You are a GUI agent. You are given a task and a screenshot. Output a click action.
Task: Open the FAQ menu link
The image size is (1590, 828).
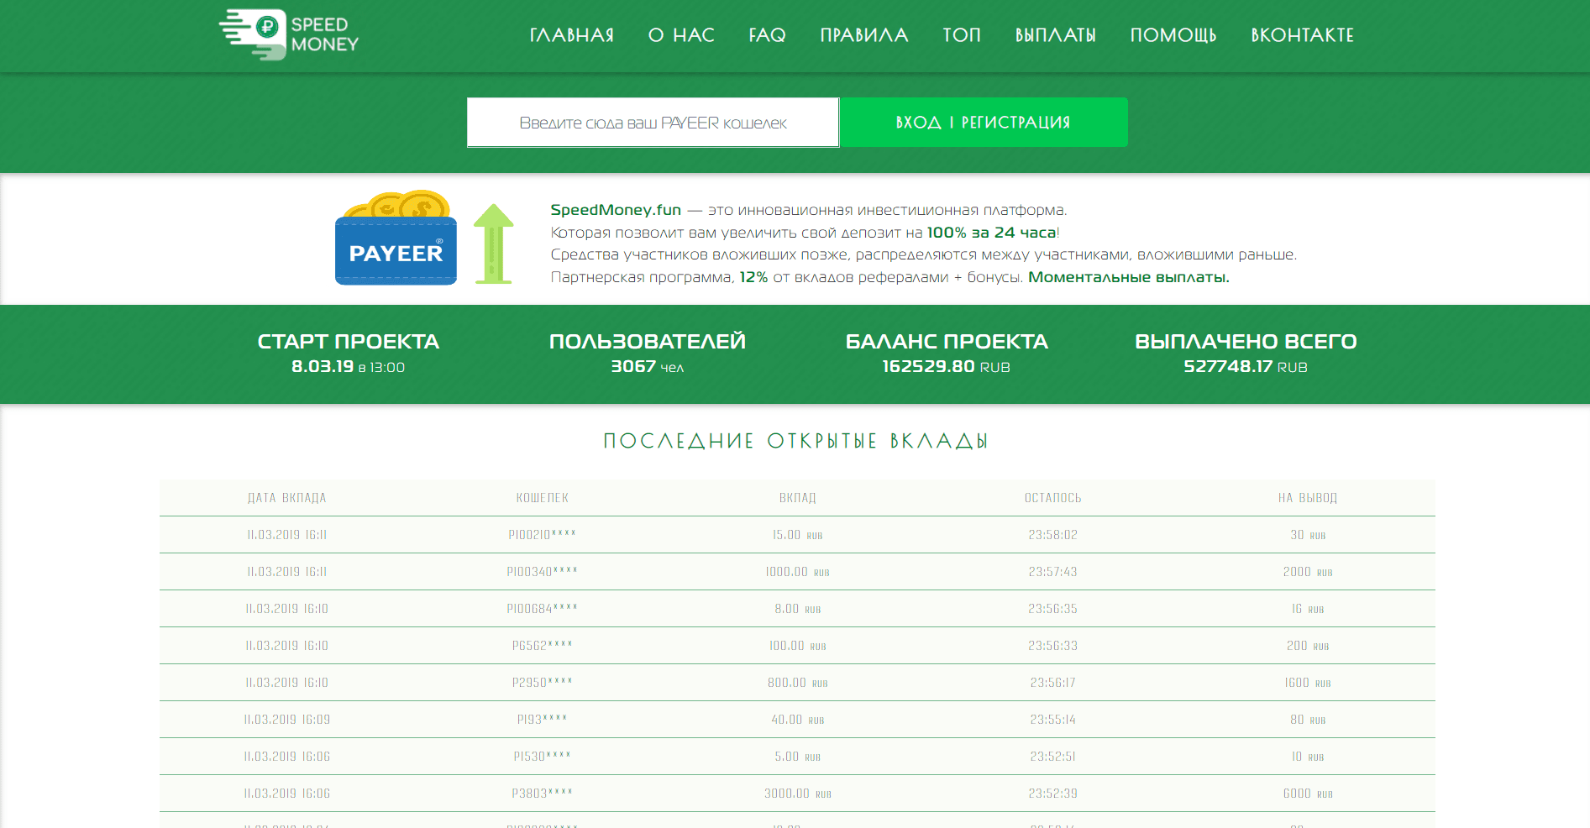[768, 35]
